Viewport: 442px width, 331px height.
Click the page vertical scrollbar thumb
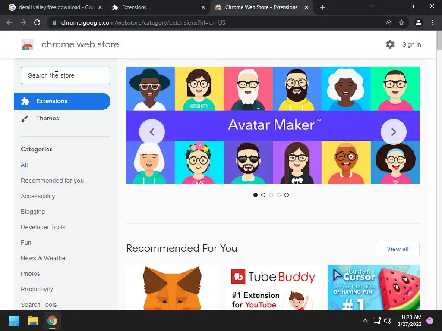pos(439,41)
